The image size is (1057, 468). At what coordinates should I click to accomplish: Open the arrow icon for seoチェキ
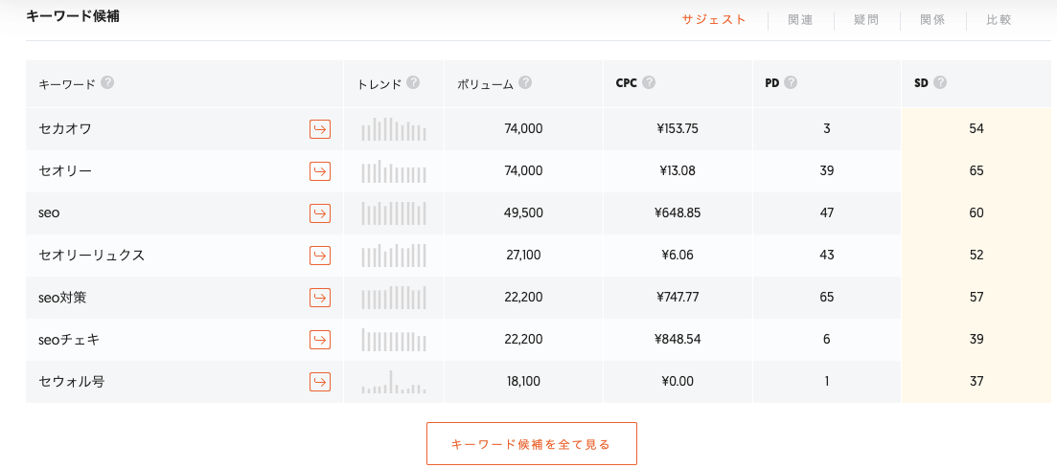[320, 340]
